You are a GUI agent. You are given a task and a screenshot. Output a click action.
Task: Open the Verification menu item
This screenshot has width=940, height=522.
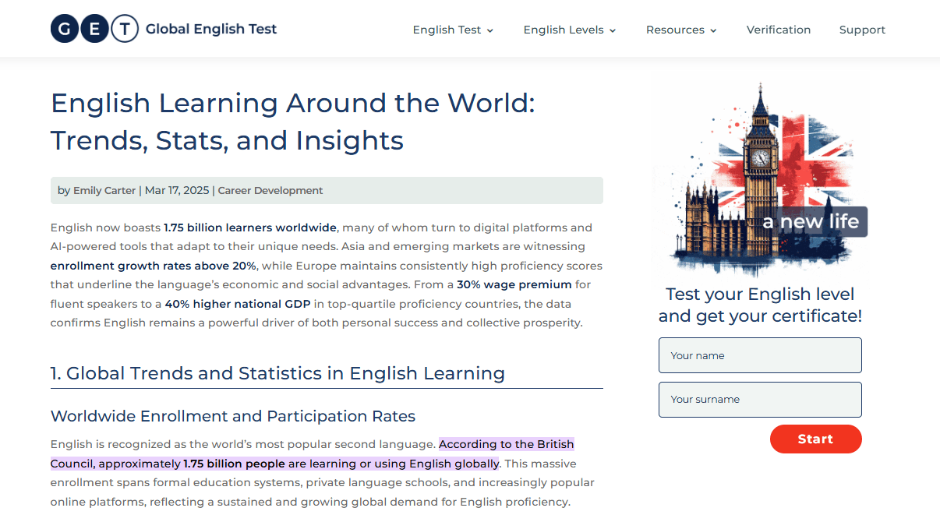pyautogui.click(x=779, y=30)
